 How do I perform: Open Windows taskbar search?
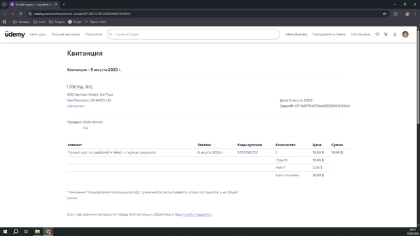point(16,231)
